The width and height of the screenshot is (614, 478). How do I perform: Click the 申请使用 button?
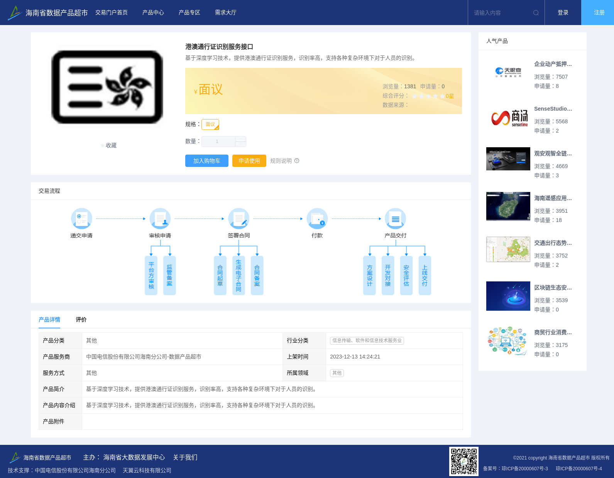249,161
